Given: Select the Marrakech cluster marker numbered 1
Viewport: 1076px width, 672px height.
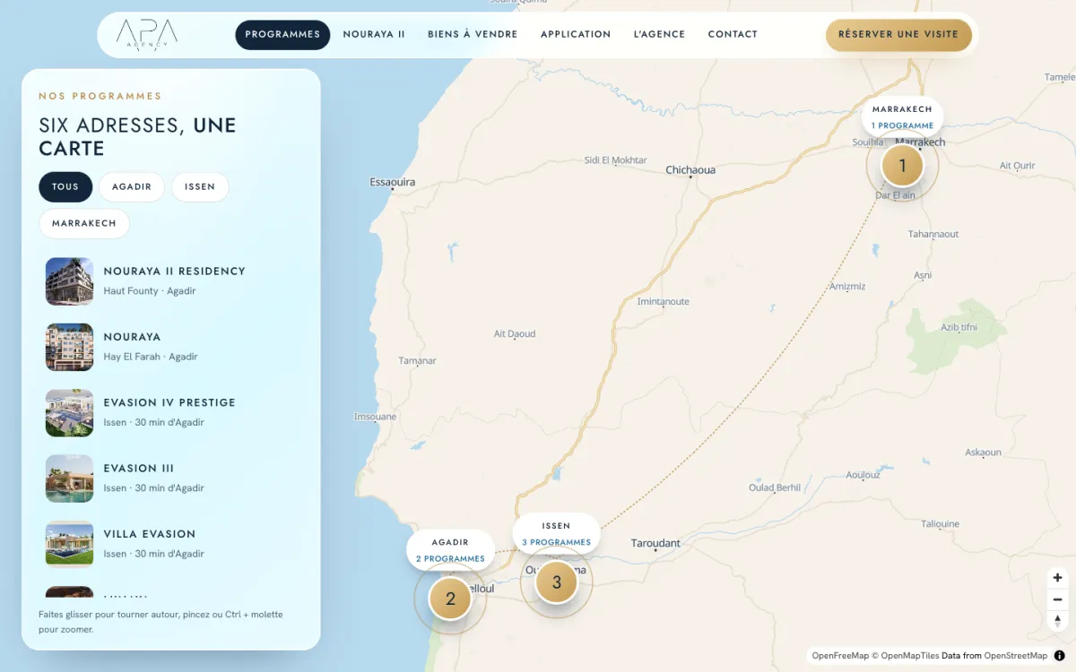Looking at the screenshot, I should coord(902,166).
